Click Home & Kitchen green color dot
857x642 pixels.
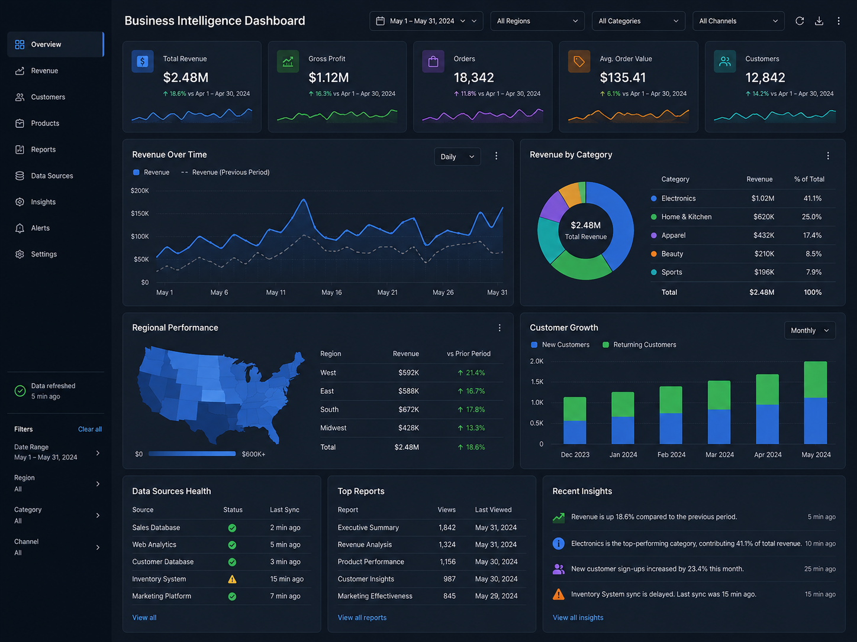[654, 217]
